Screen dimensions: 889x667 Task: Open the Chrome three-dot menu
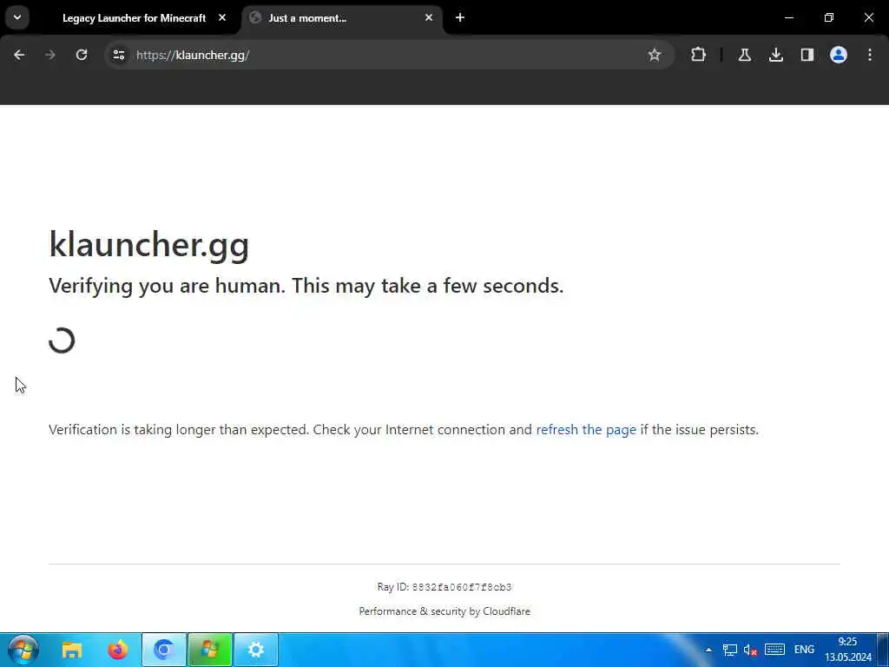870,55
